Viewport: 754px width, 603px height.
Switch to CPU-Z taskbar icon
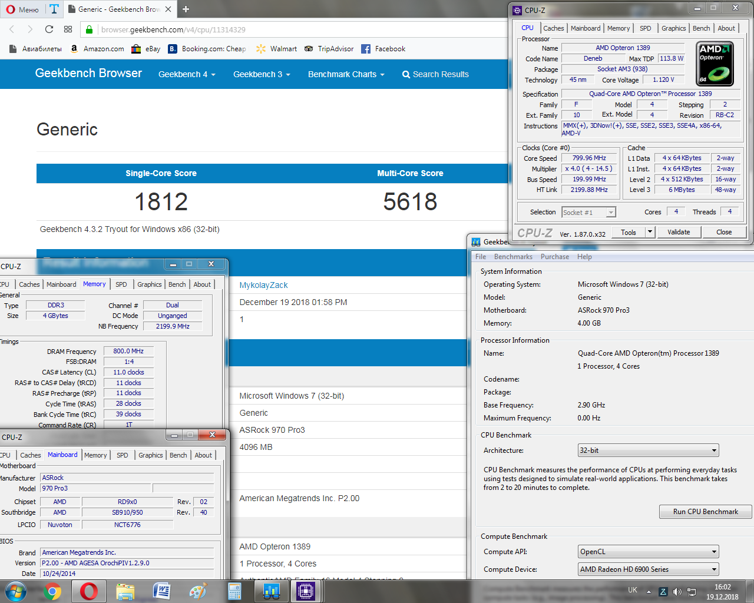(306, 591)
